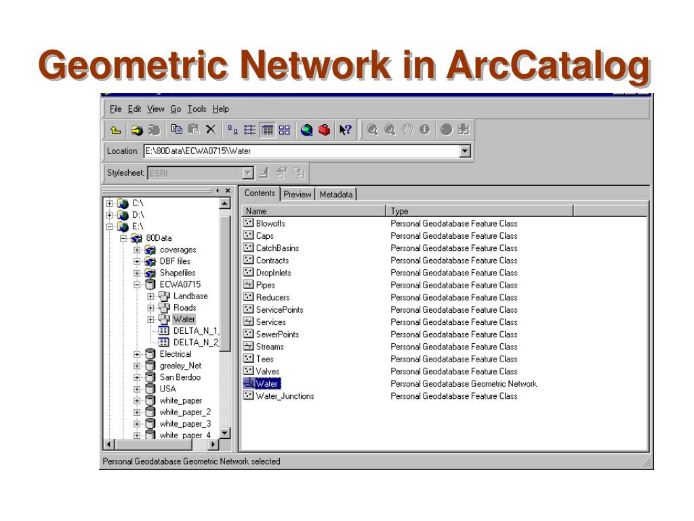The image size is (694, 521).
Task: Select the Zoom In tool
Action: [x=372, y=130]
